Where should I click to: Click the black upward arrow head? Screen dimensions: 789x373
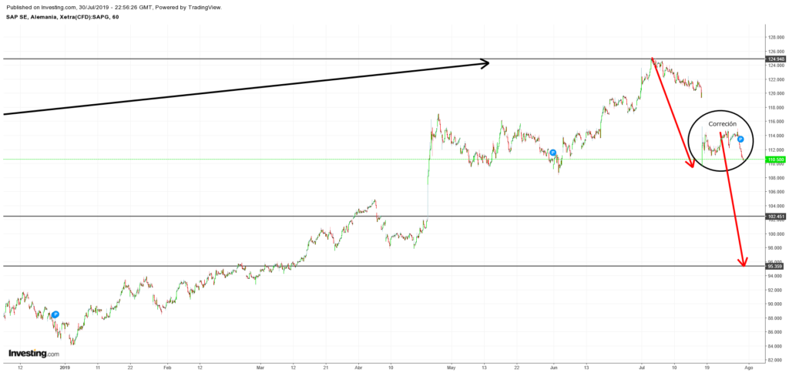[x=484, y=63]
